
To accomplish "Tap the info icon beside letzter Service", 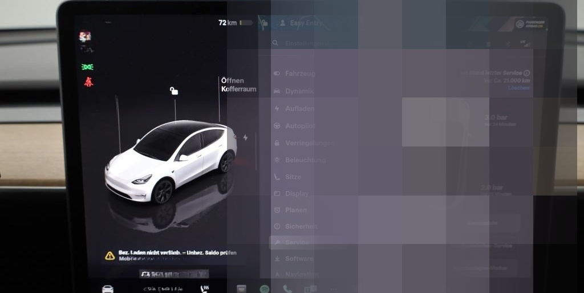I will (526, 73).
